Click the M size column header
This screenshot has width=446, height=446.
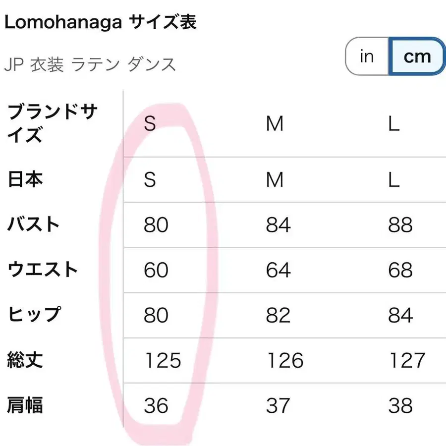pos(275,124)
